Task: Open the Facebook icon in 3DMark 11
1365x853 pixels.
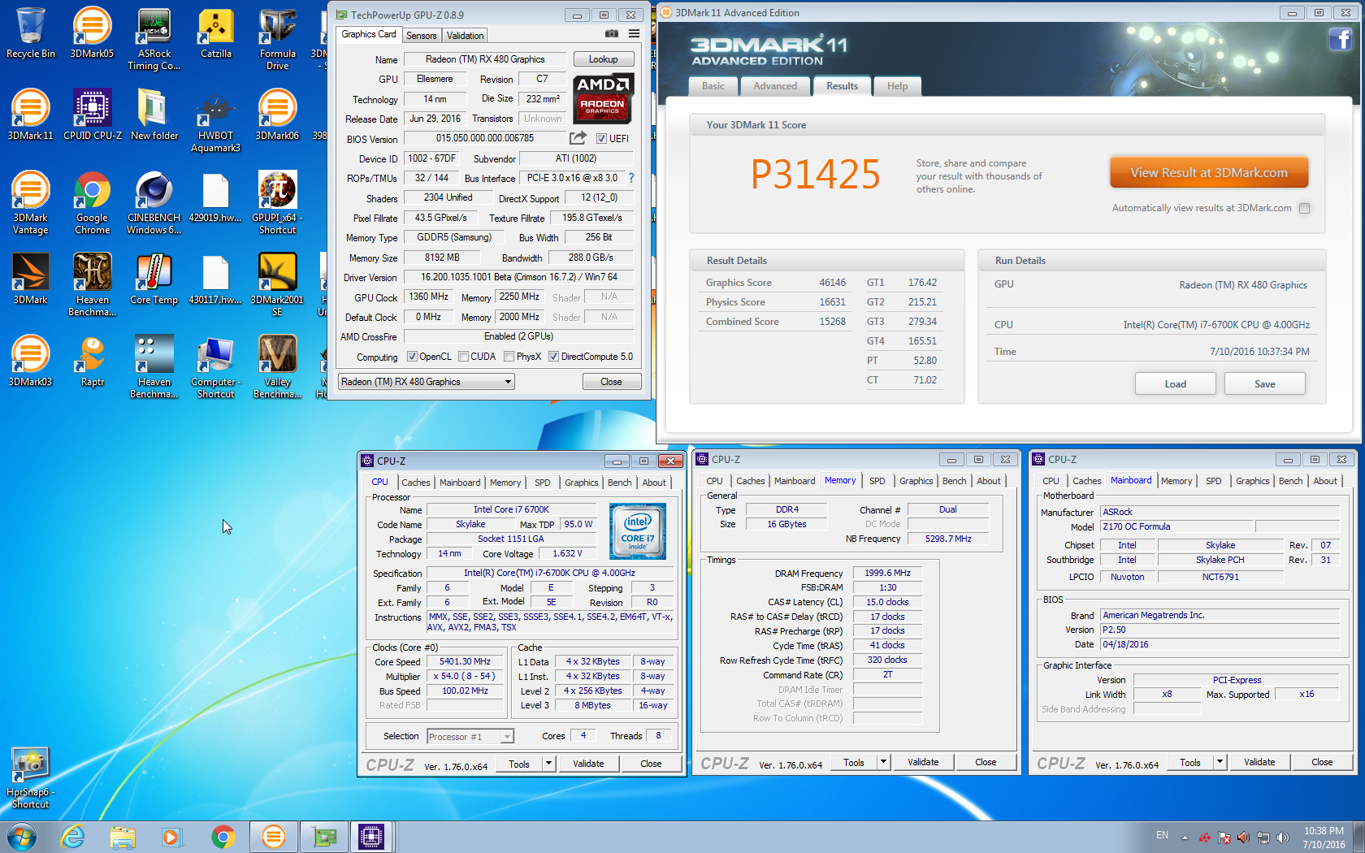Action: click(1340, 39)
